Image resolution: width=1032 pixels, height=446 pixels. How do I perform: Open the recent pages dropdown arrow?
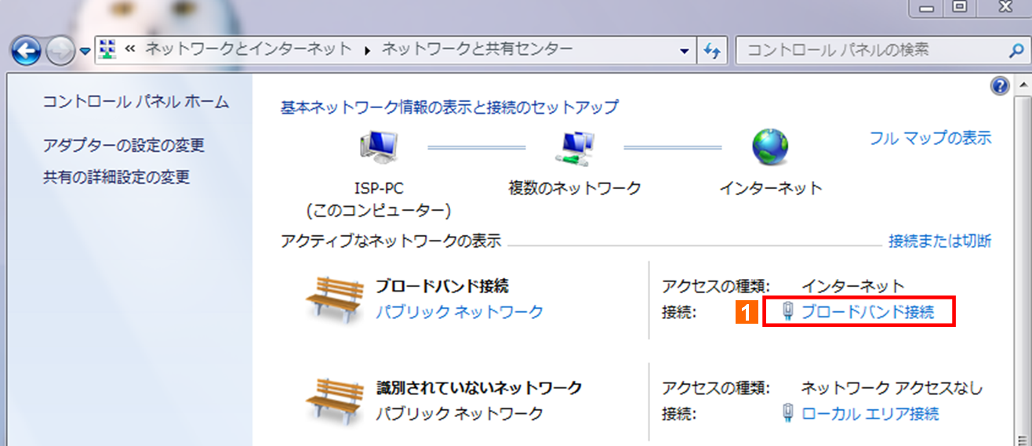pos(85,53)
